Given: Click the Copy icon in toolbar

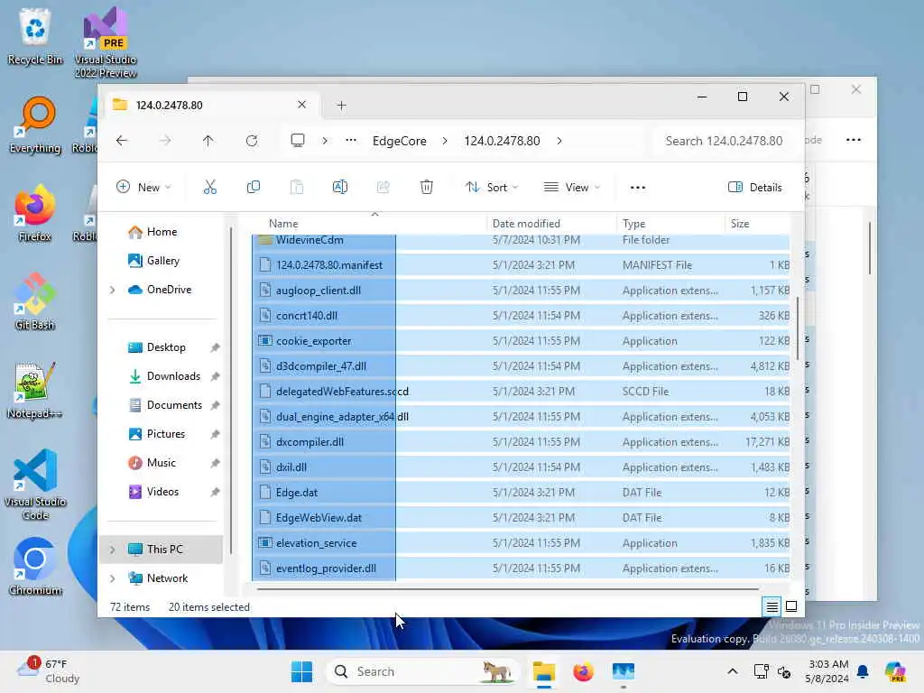Looking at the screenshot, I should tap(254, 188).
